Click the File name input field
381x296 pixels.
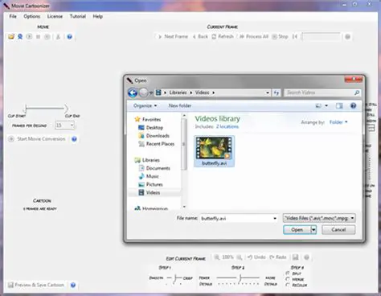239,218
